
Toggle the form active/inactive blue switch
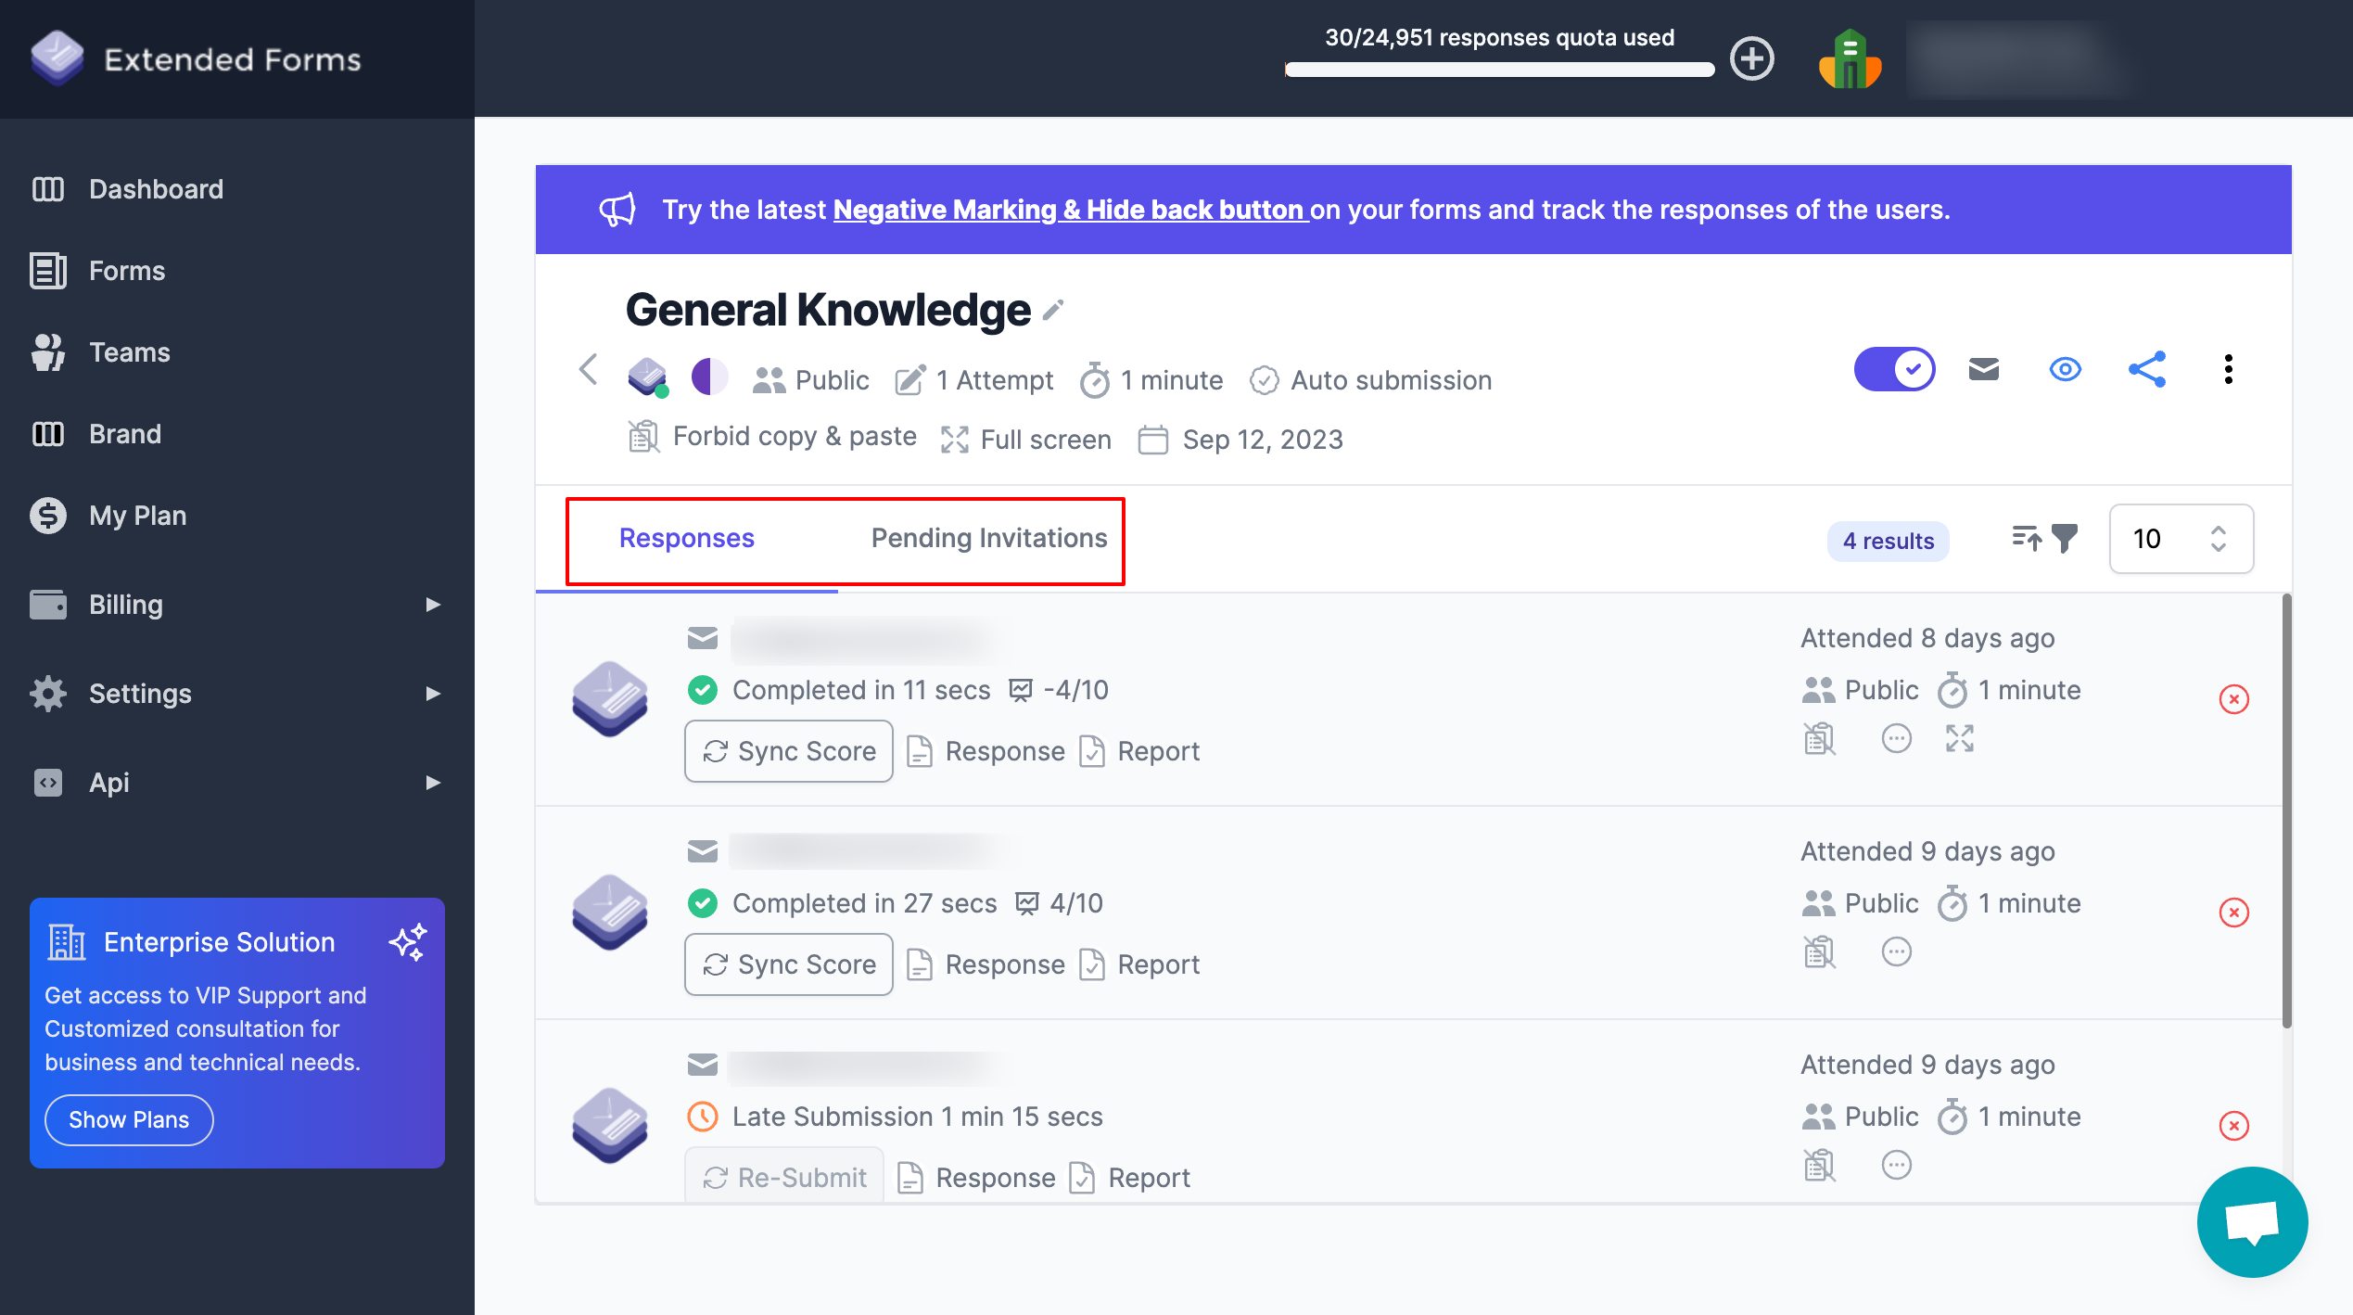1894,369
